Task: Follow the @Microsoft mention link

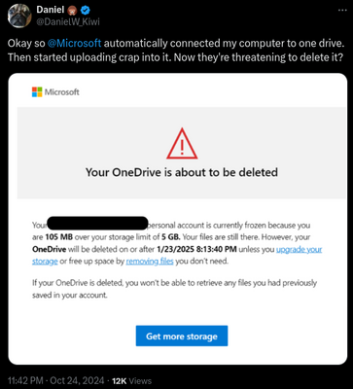Action: (x=75, y=43)
